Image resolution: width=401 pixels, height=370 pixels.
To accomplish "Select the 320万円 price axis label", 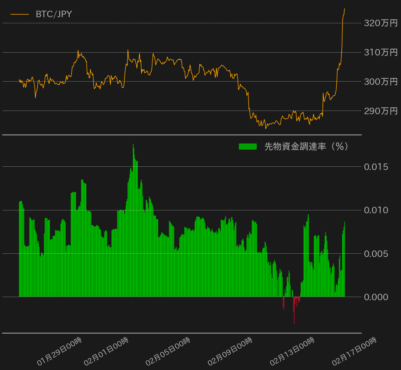I will [380, 23].
